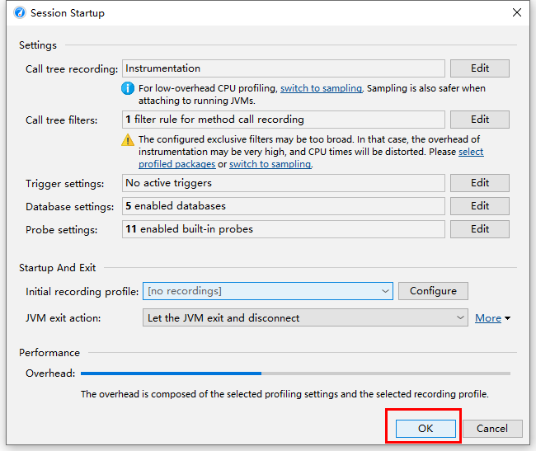Screen dimensions: 536x451
Task: Edit the Trigger settings
Action: pos(479,183)
